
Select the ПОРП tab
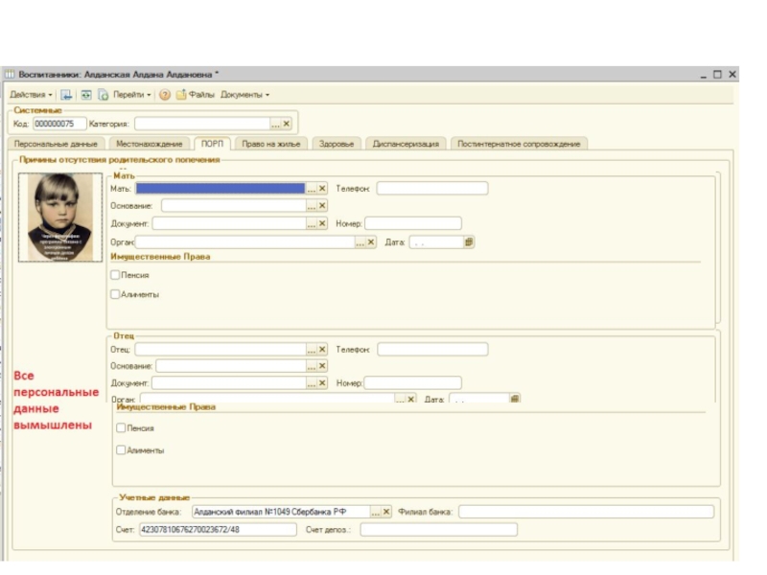[x=212, y=144]
